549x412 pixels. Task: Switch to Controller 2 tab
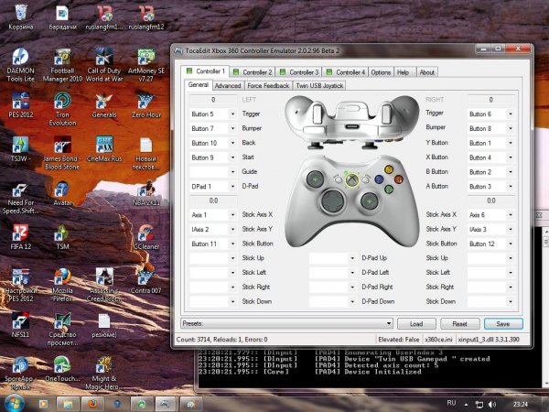coord(253,72)
